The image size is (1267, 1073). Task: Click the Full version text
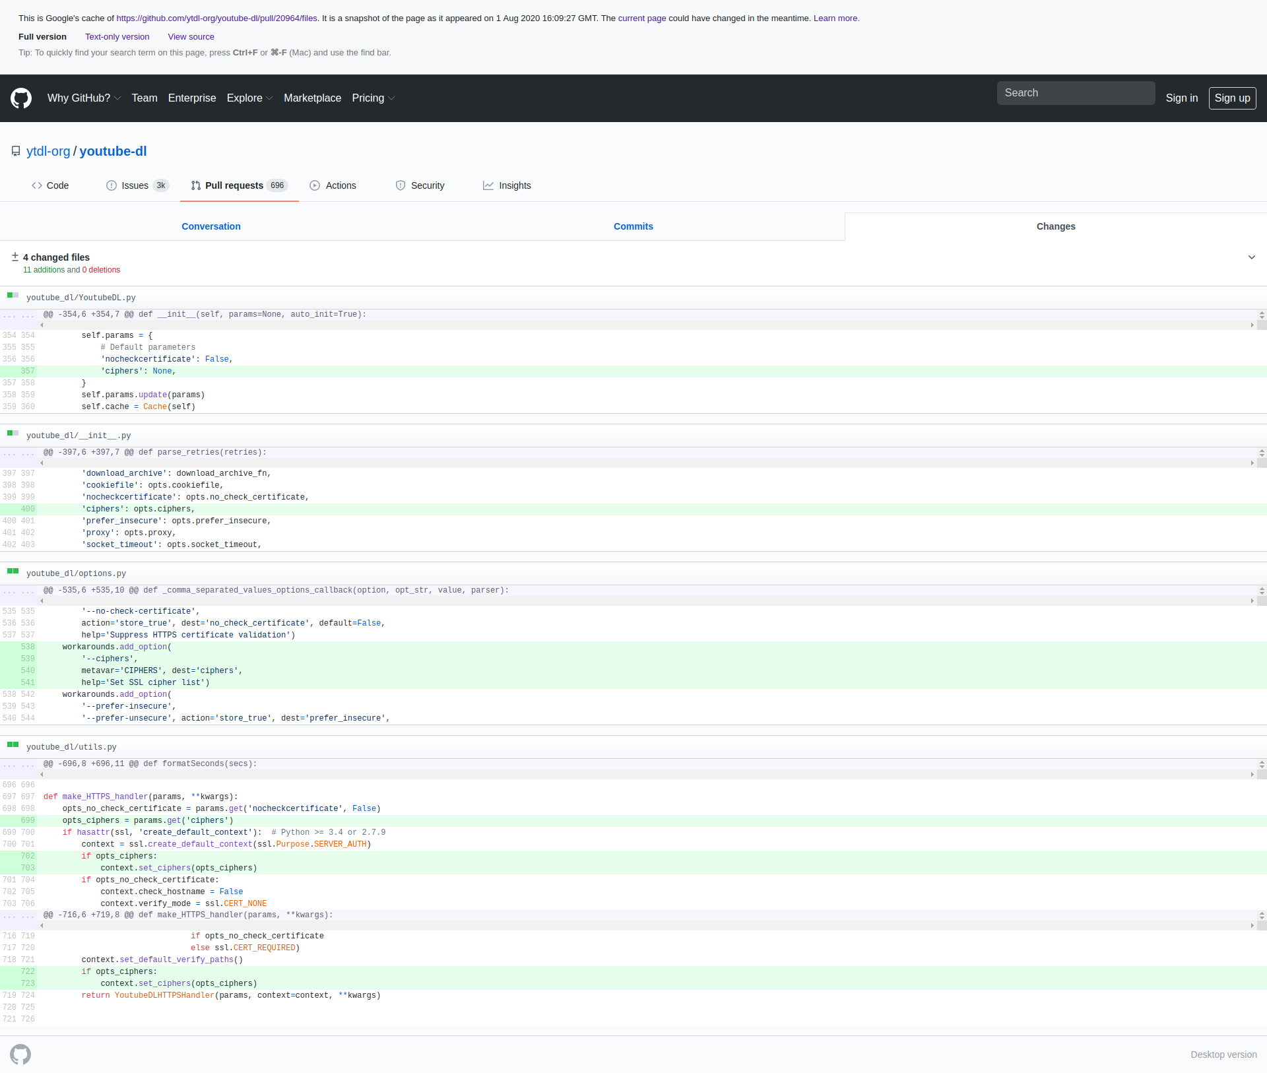click(43, 37)
